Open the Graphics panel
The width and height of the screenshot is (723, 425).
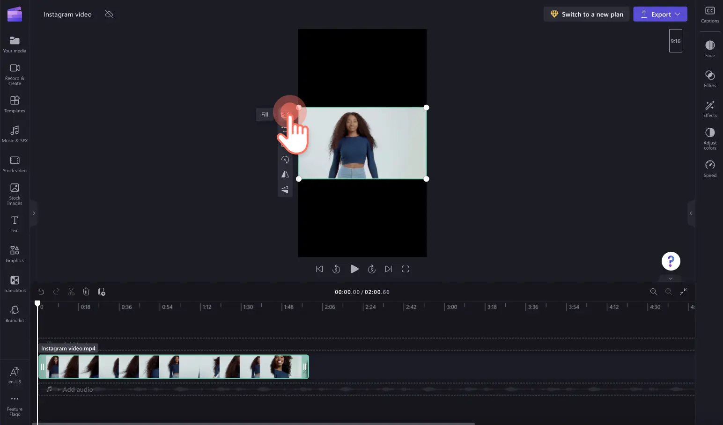coord(15,254)
